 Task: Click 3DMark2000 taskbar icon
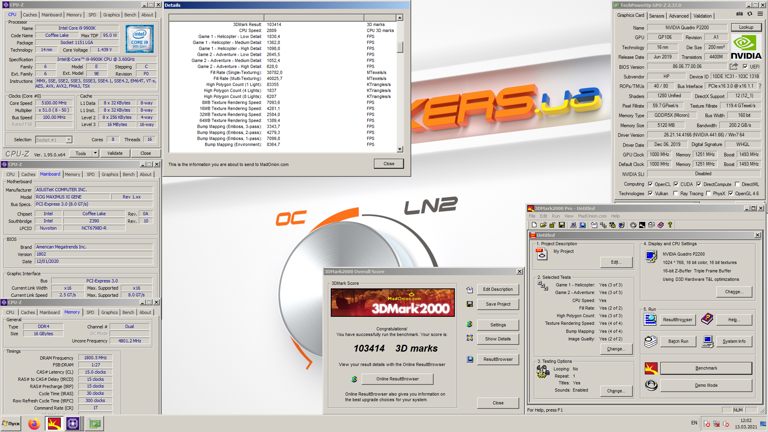(x=54, y=424)
